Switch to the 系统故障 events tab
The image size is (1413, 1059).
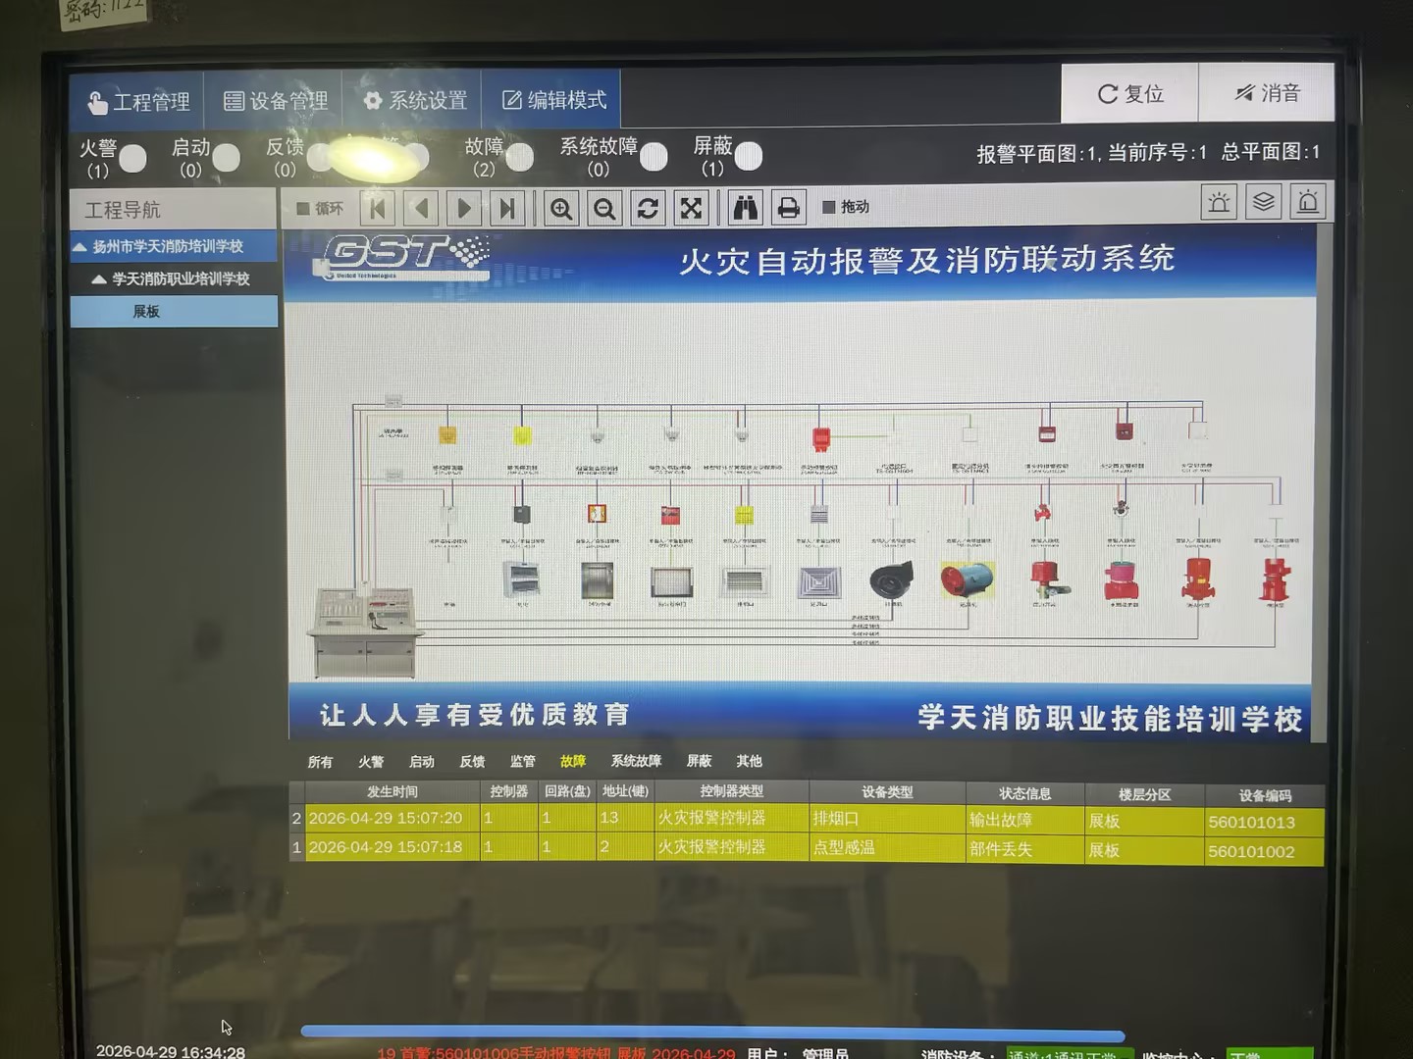click(636, 761)
